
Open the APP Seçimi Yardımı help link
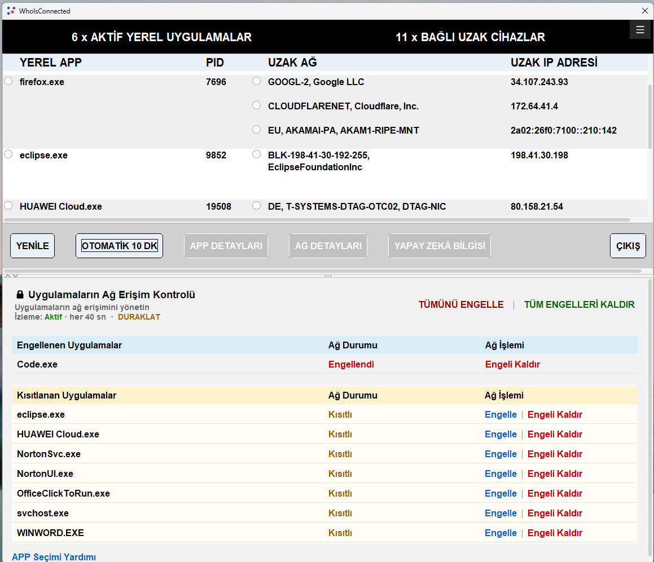54,557
